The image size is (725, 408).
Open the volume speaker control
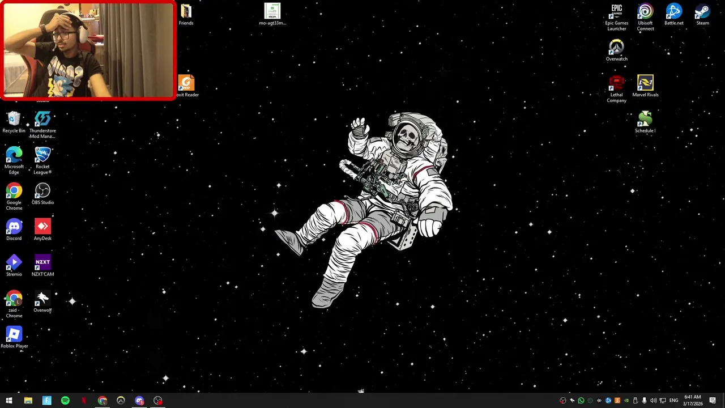(x=654, y=401)
